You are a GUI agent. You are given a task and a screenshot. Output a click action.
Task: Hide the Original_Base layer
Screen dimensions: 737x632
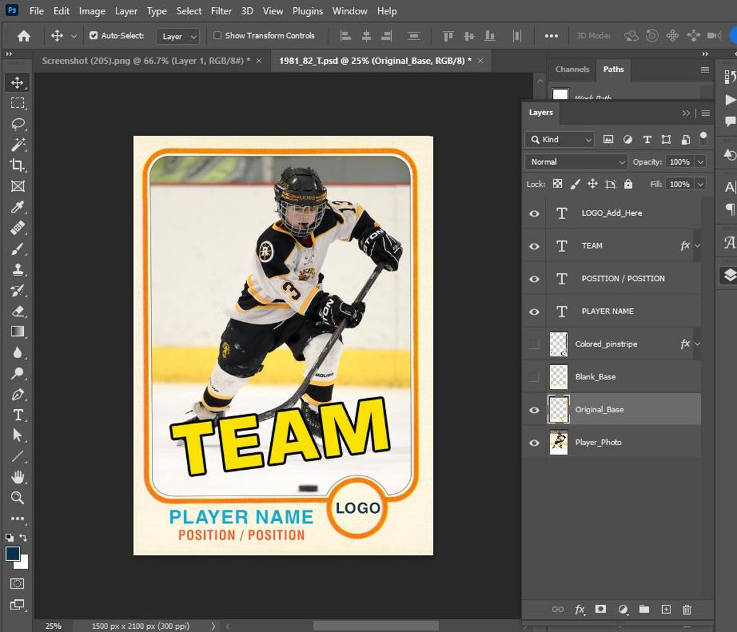coord(533,410)
